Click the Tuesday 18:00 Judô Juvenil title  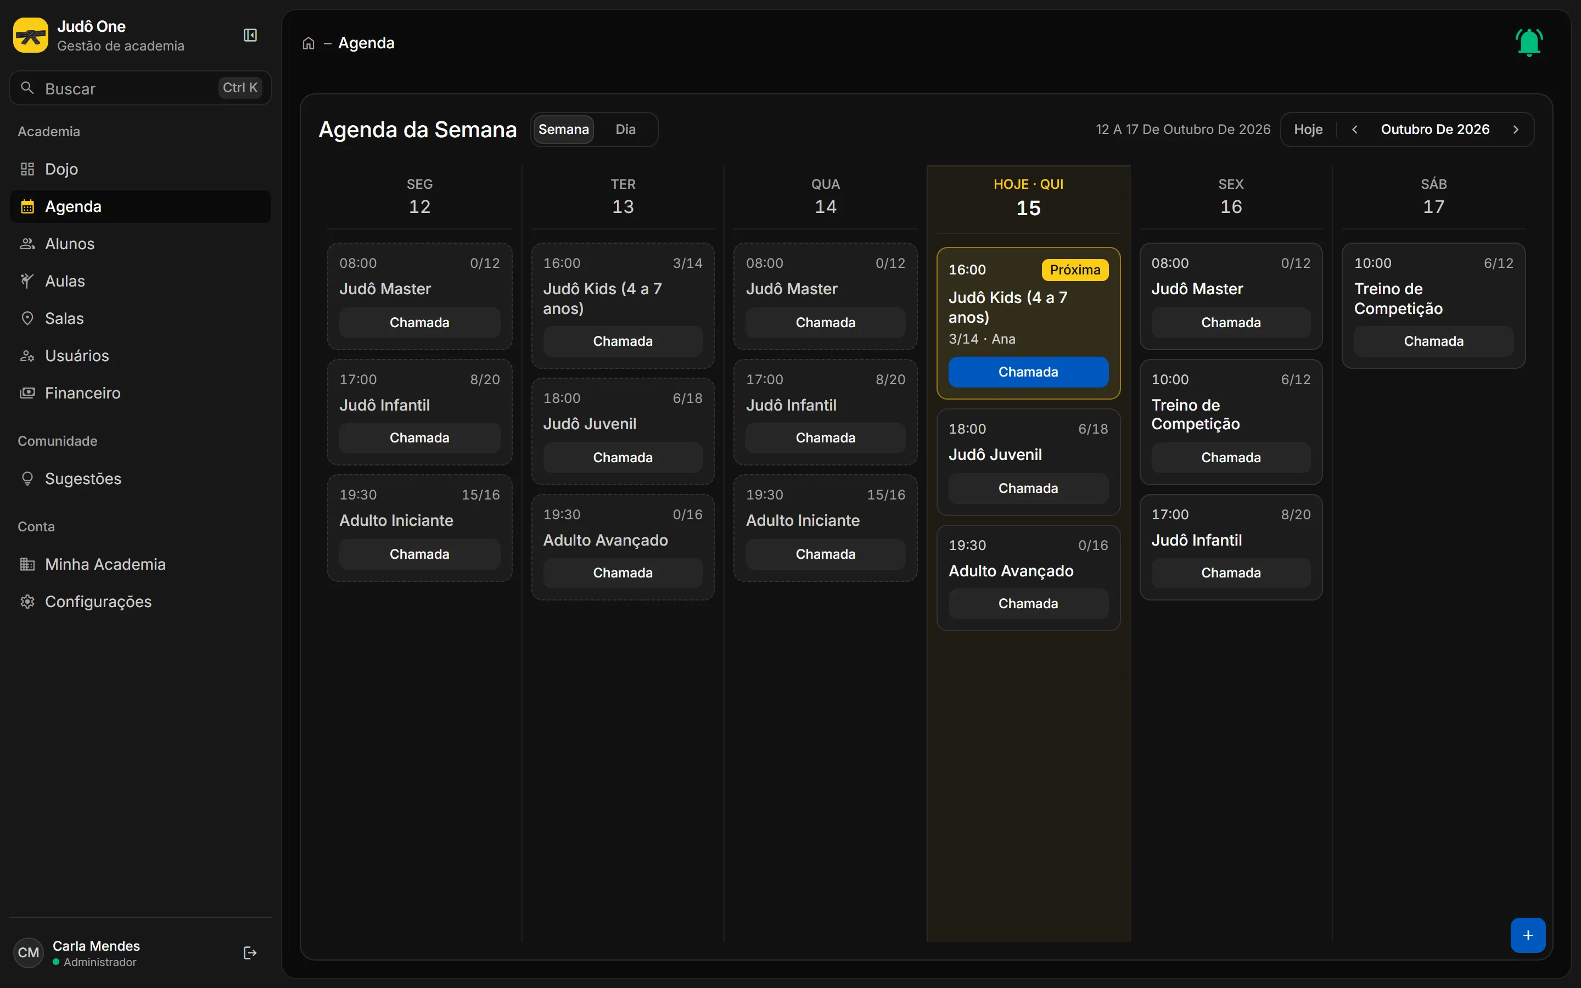tap(589, 424)
